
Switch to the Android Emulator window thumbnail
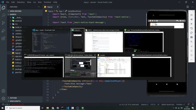[77, 41]
